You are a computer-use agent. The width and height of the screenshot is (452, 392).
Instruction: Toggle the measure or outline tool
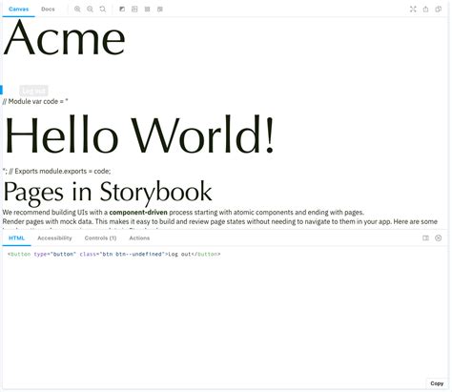click(x=160, y=10)
